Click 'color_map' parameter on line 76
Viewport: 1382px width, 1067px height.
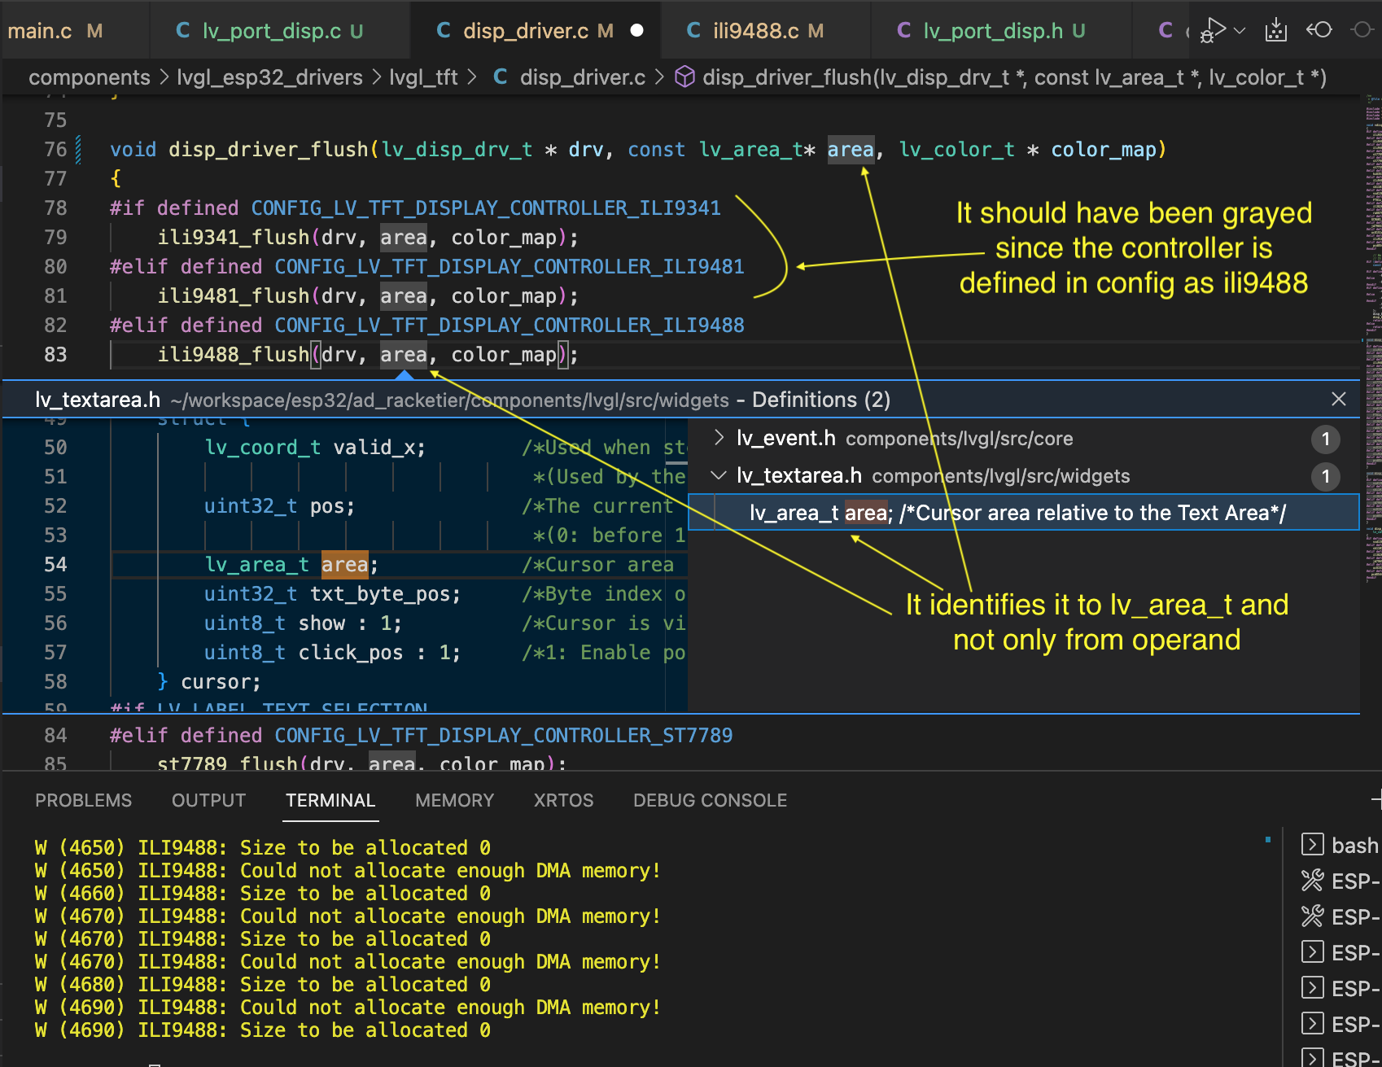tap(1104, 149)
